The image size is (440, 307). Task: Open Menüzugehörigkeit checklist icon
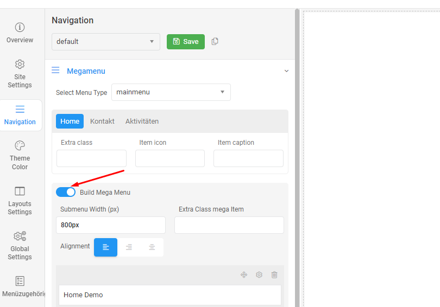coord(20,281)
